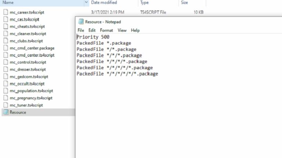Select the Resource file icon
This screenshot has width=282, height=158.
point(6,112)
